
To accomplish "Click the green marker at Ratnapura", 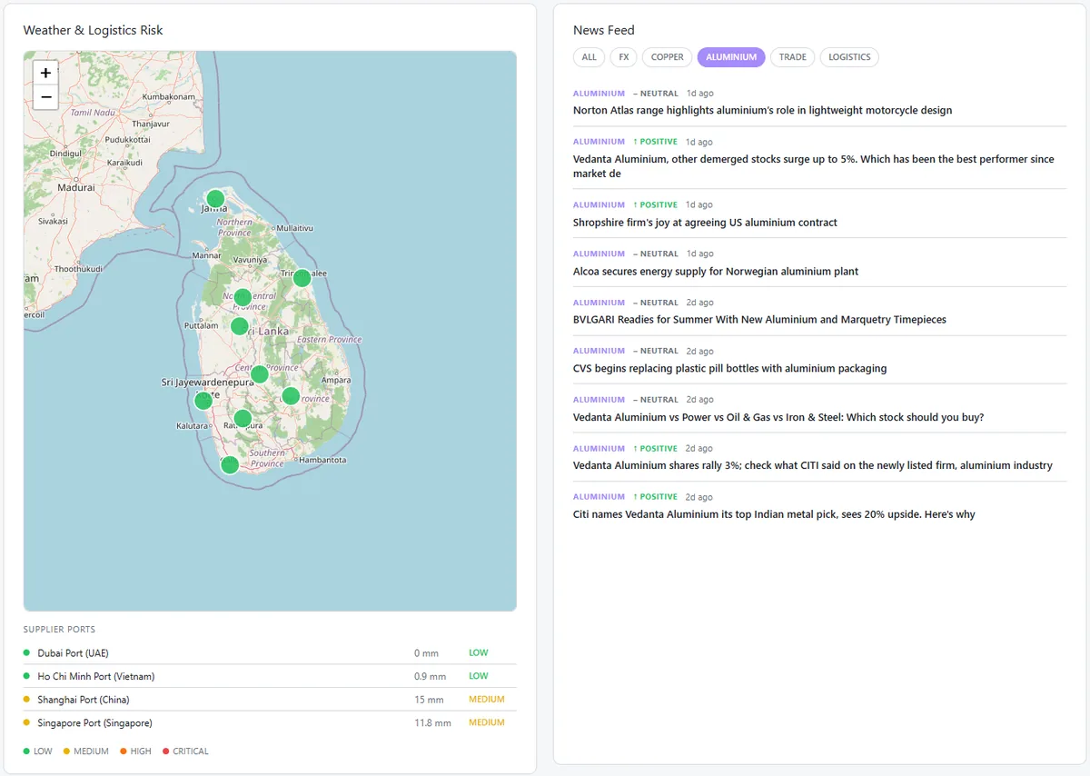I will tap(242, 419).
